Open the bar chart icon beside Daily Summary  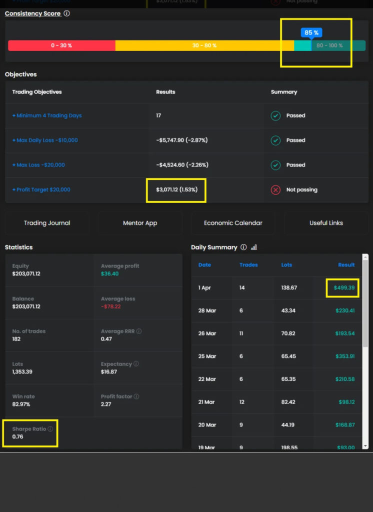[x=253, y=247]
